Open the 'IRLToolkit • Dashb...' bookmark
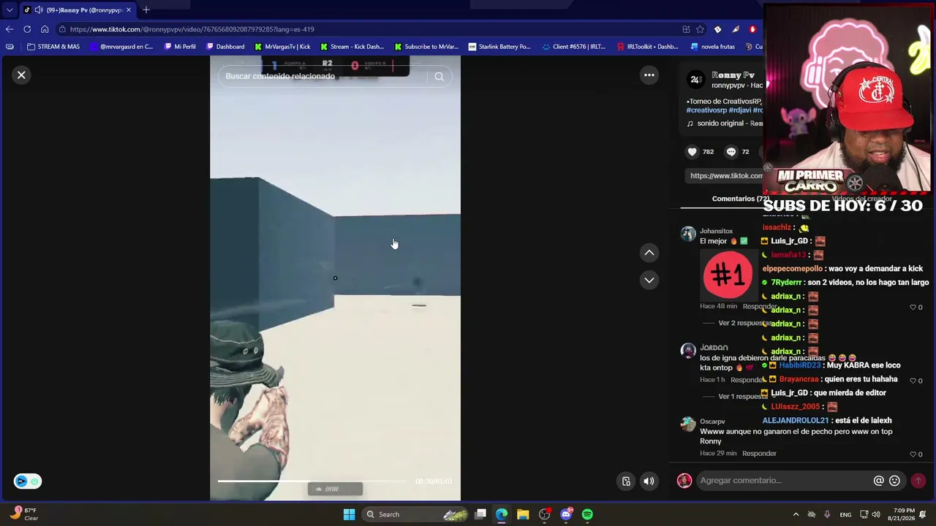 pyautogui.click(x=648, y=47)
